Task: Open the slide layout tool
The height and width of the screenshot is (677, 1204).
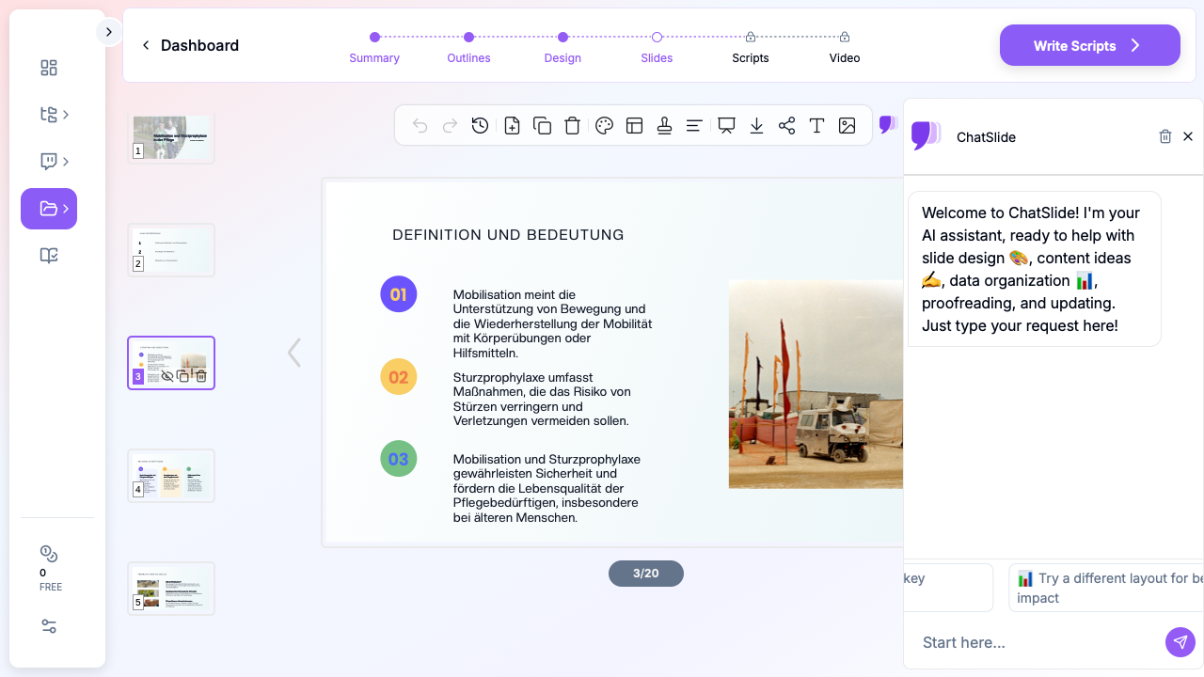Action: [x=635, y=126]
